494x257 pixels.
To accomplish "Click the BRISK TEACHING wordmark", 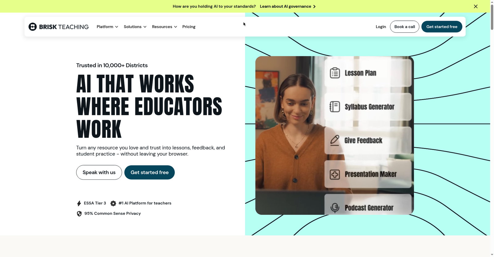I will [64, 27].
